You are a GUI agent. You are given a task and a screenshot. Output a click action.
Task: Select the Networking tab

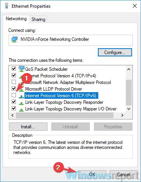[16, 19]
